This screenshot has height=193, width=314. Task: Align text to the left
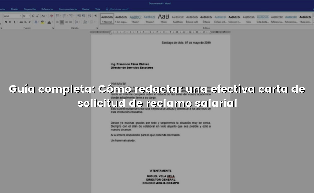[x=57, y=22]
